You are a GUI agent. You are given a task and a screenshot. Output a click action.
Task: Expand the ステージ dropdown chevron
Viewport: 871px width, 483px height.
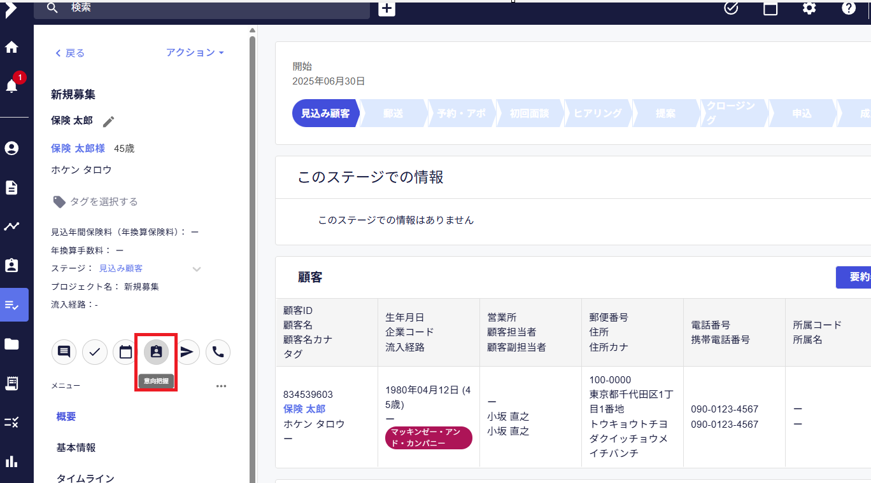coord(197,269)
